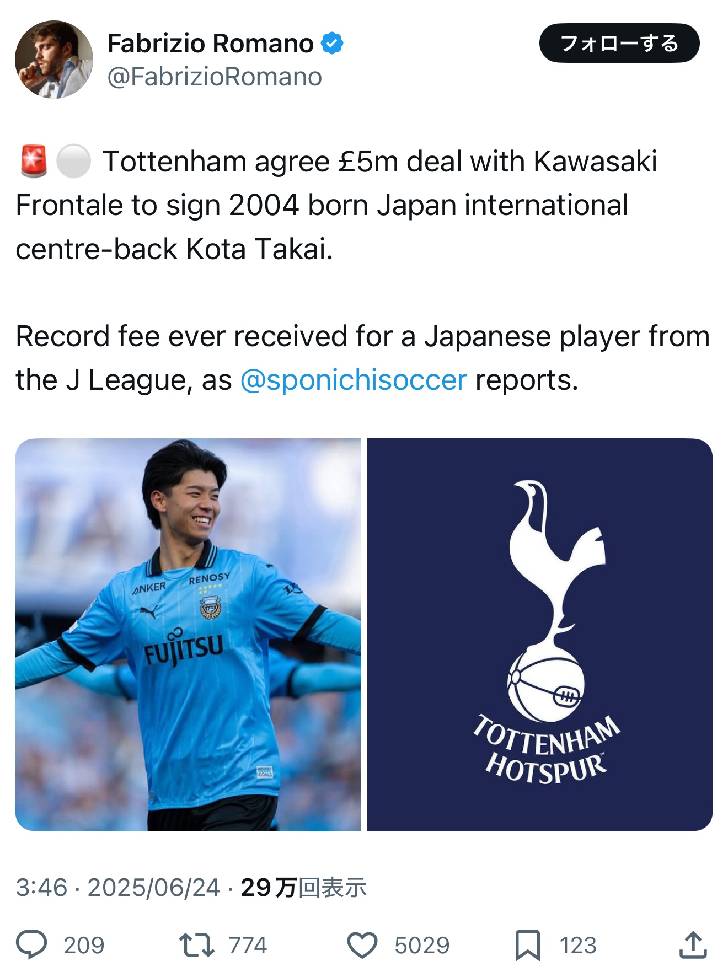Open the 774 reposts count
The height and width of the screenshot is (961, 728).
248,945
